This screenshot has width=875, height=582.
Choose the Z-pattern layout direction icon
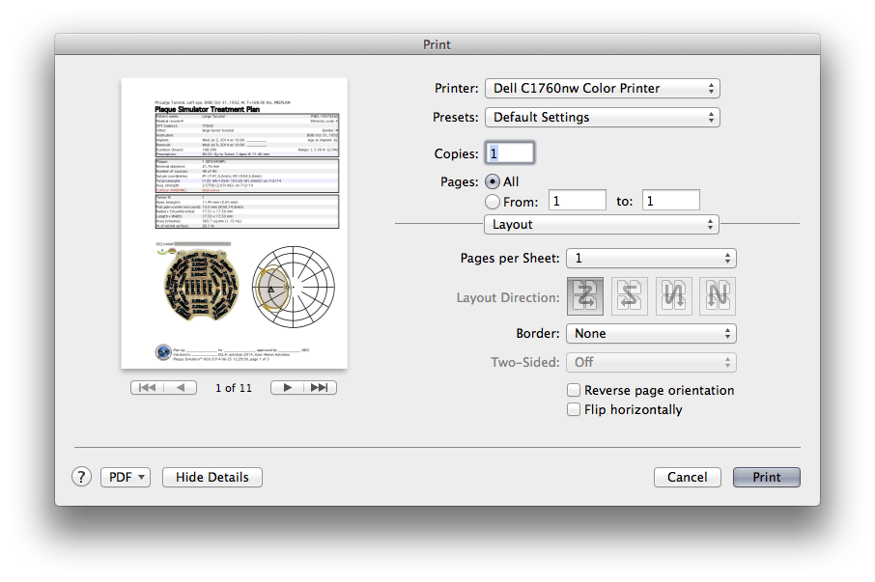click(x=586, y=297)
